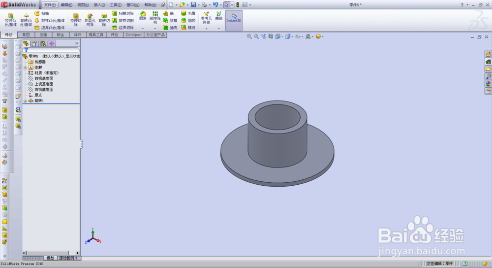The image size is (492, 268).
Task: Choose the 边界凸台/基体 boundary boss tool
Action: (50, 28)
